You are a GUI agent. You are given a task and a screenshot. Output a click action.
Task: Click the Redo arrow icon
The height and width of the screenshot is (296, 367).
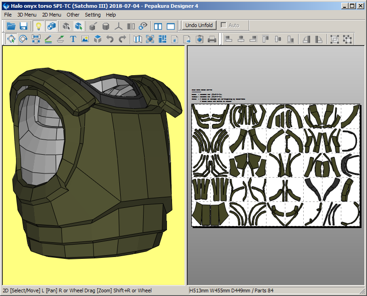click(122, 39)
